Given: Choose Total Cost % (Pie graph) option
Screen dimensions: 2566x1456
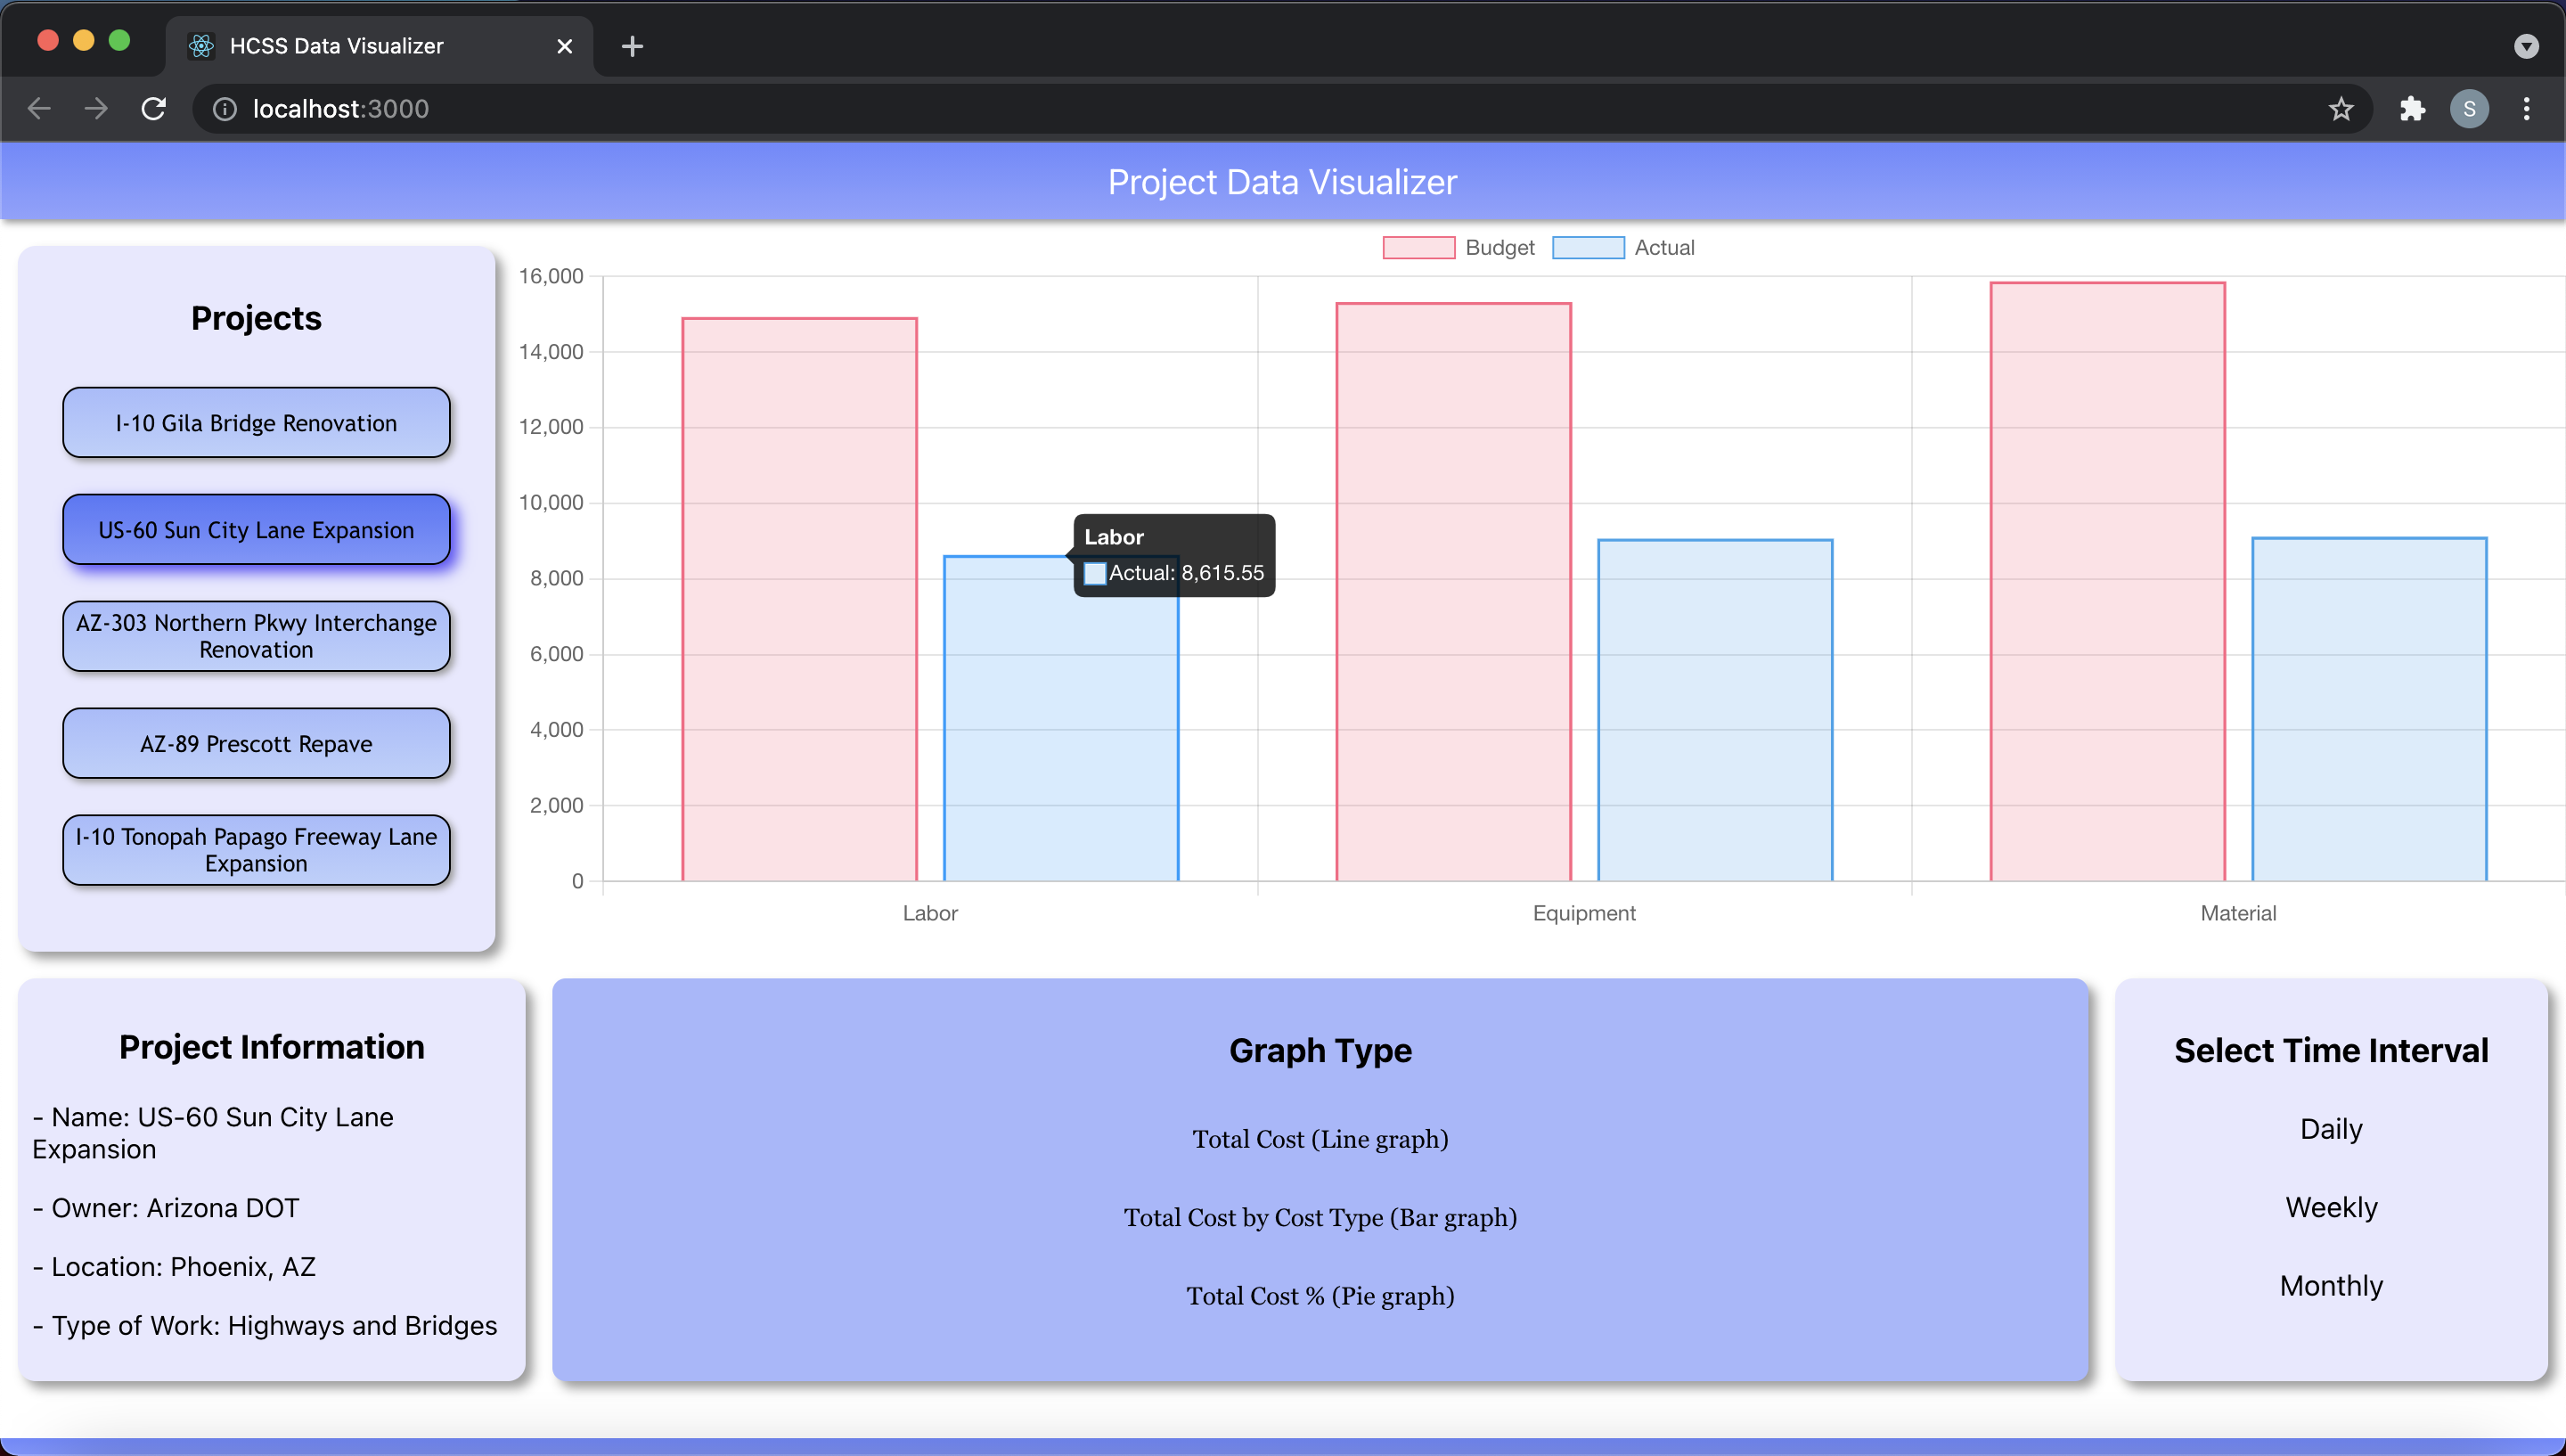Looking at the screenshot, I should tap(1320, 1296).
